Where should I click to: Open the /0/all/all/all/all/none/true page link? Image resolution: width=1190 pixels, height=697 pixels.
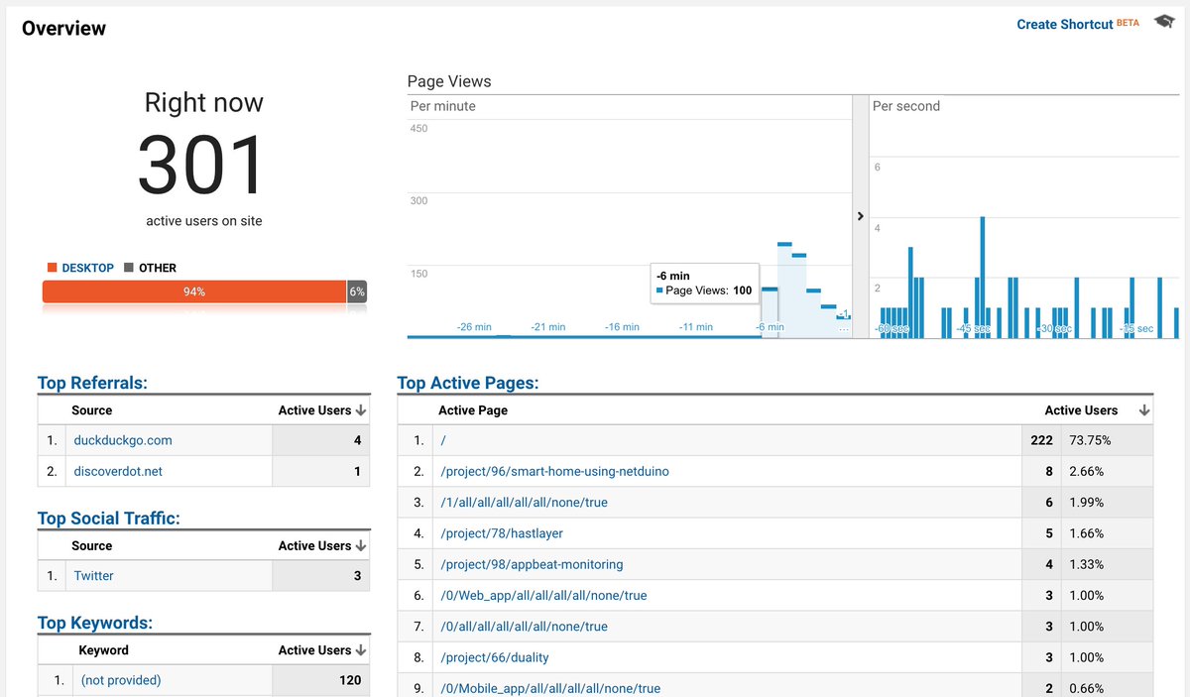tap(525, 627)
